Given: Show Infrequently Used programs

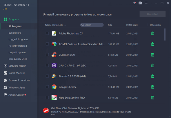Looking at the screenshot, I should [x=18, y=59].
